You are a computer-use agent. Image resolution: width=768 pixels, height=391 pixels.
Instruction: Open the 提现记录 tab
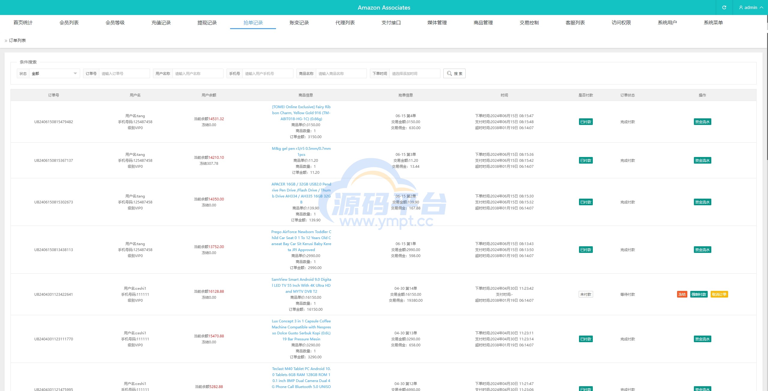207,22
